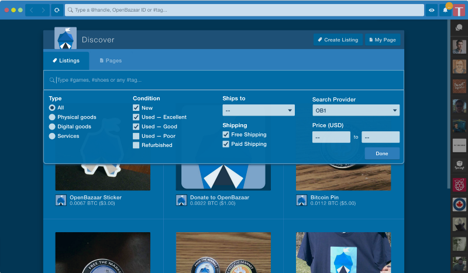468x273 pixels.
Task: Select Physical goods type
Action: point(52,117)
